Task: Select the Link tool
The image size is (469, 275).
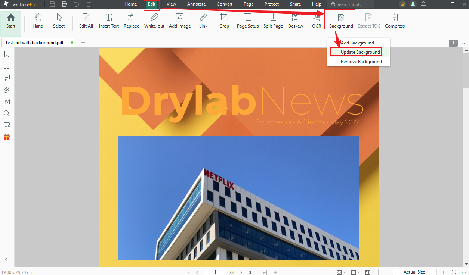Action: pos(203,21)
